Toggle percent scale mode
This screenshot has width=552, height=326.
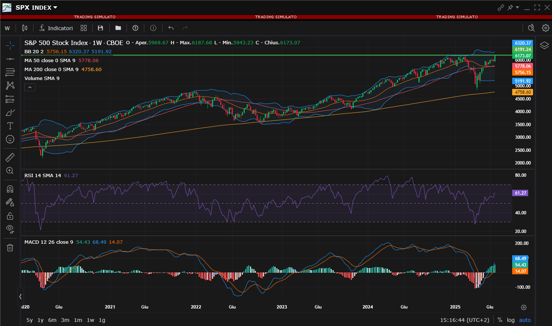[x=500, y=320]
